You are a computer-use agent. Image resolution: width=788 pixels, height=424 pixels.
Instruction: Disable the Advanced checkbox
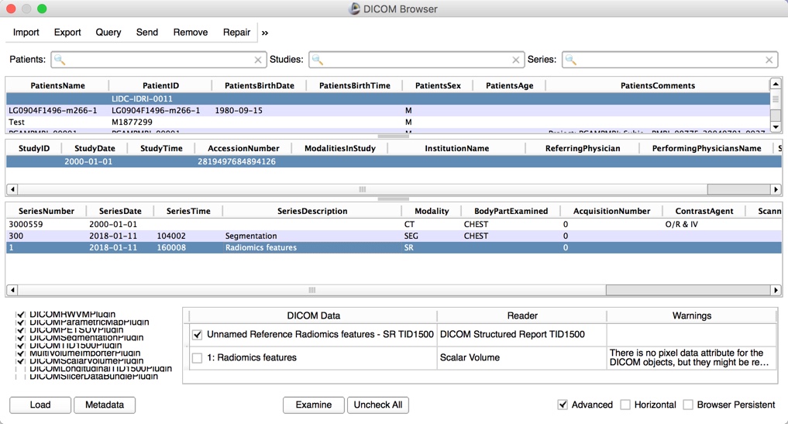563,405
